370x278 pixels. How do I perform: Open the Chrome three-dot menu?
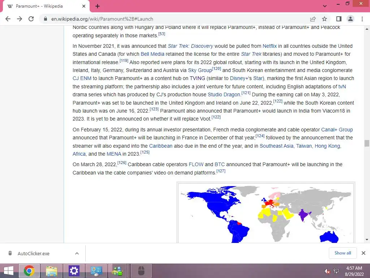362,19
